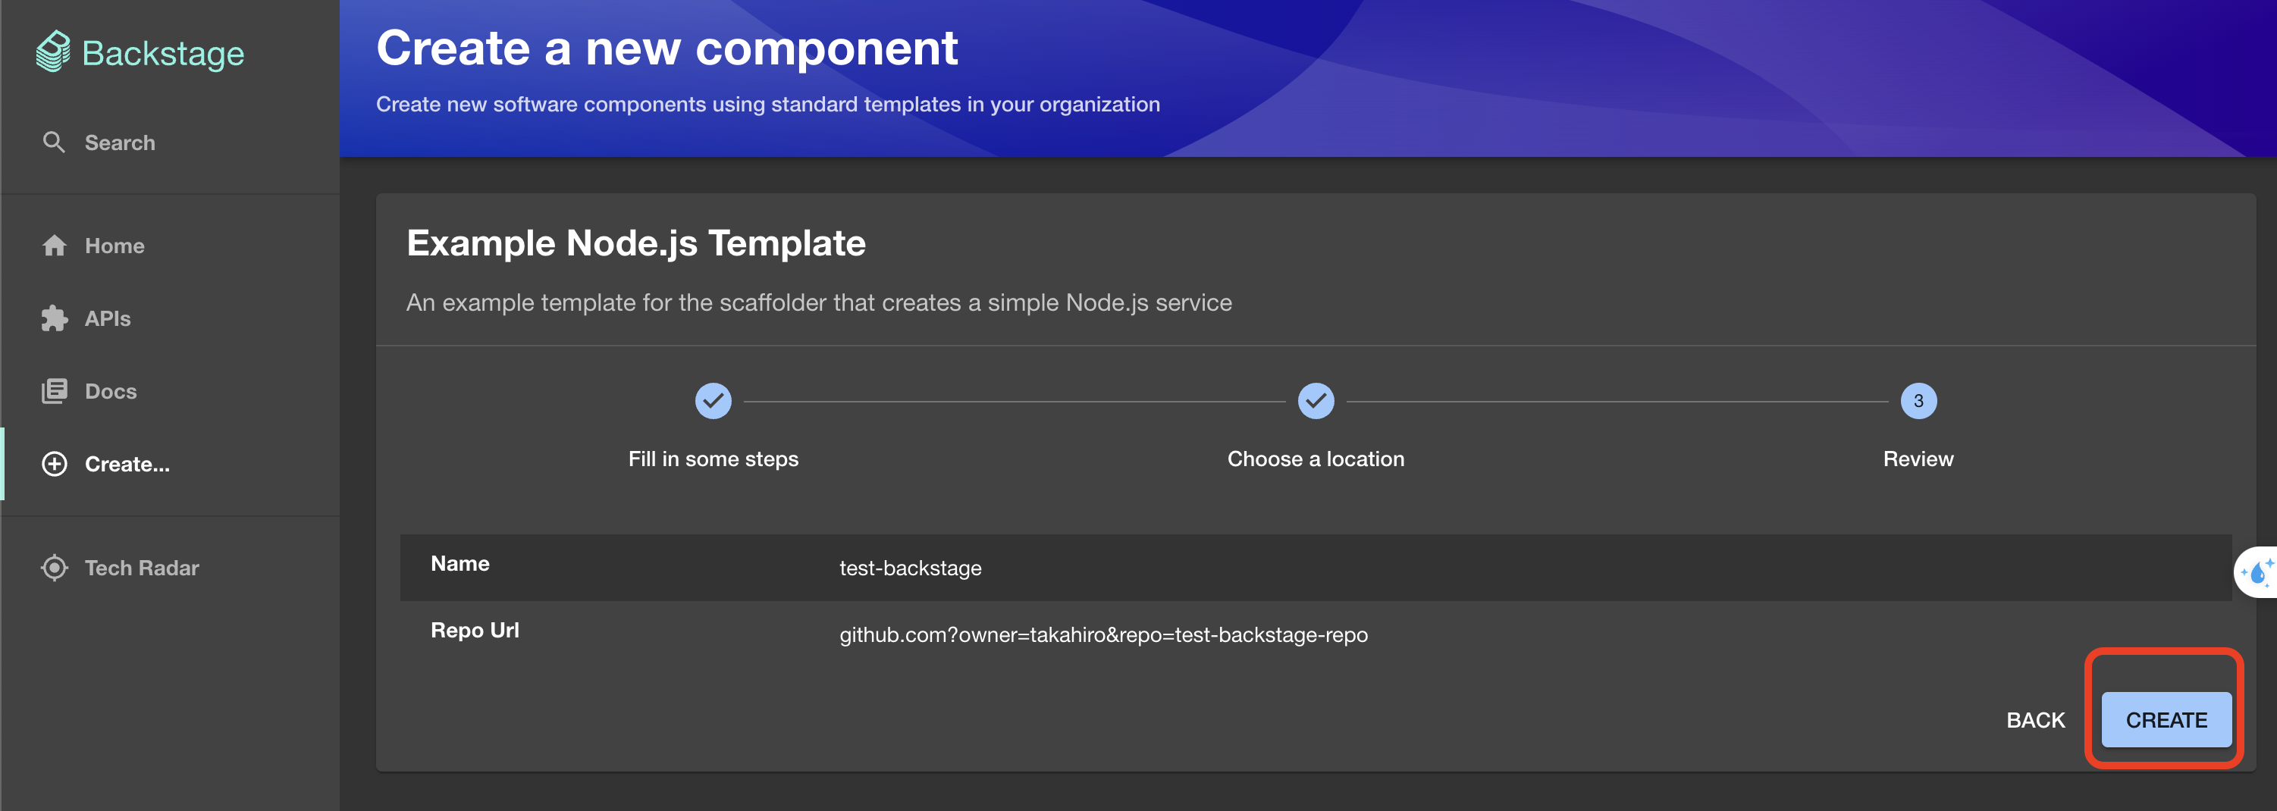This screenshot has height=811, width=2277.
Task: Click the Tech Radar target icon
Action: click(55, 568)
